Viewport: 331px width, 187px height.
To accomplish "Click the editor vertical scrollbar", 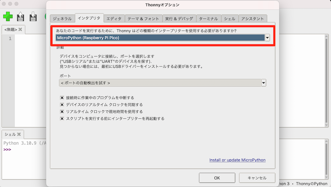I will click(x=327, y=81).
